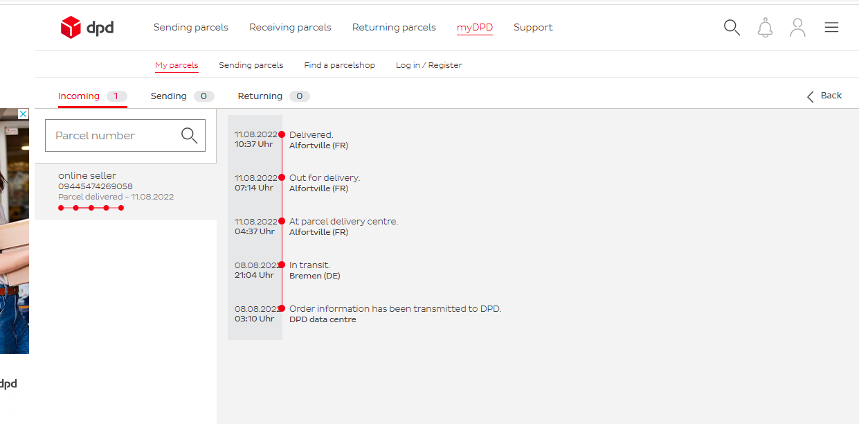Open notifications bell icon
Image resolution: width=859 pixels, height=424 pixels.
pos(765,28)
